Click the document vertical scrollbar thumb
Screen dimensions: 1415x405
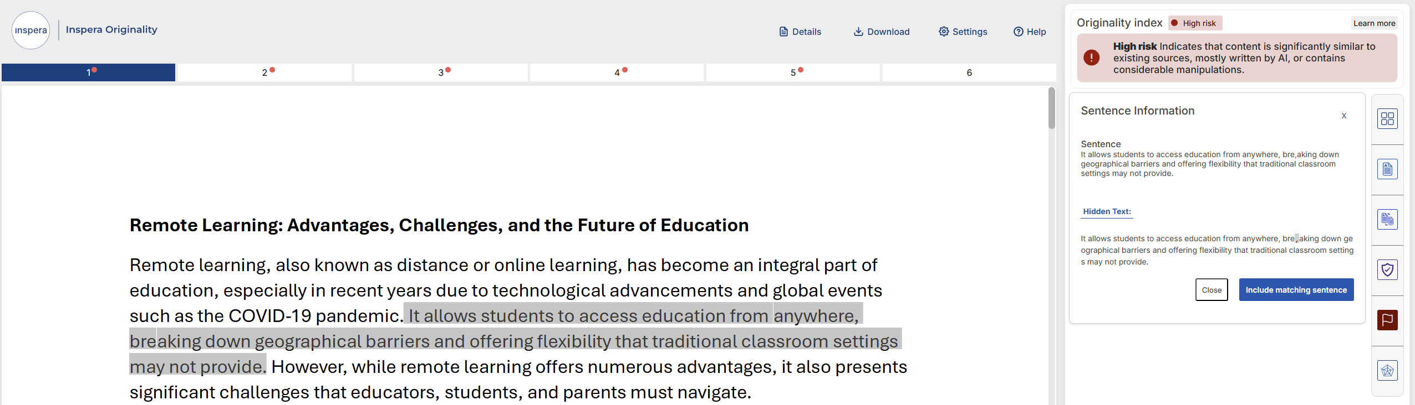point(1052,108)
